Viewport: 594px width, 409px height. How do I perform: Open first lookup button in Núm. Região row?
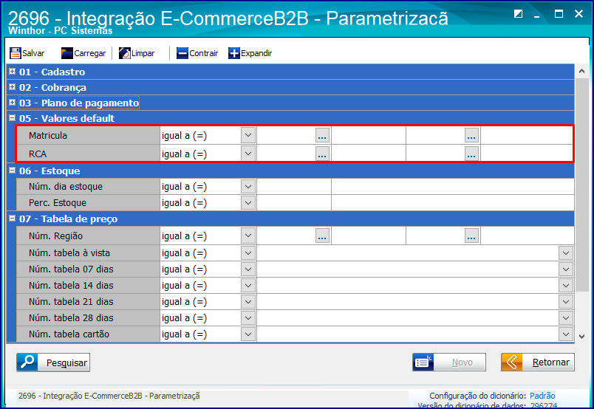pyautogui.click(x=322, y=236)
